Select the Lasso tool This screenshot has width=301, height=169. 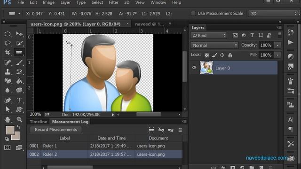click(8, 43)
